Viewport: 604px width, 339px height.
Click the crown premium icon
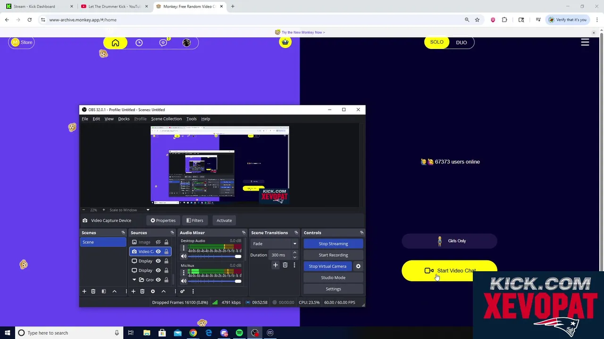pyautogui.click(x=285, y=42)
